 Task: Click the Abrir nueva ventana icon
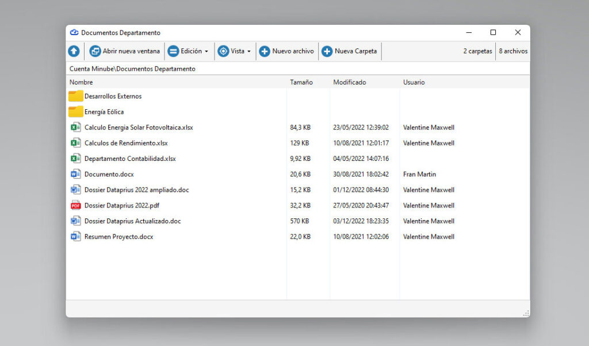[95, 51]
